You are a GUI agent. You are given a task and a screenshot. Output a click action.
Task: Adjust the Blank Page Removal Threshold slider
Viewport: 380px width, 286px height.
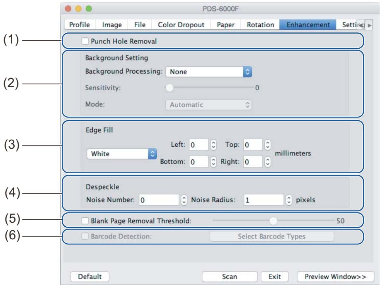point(273,221)
